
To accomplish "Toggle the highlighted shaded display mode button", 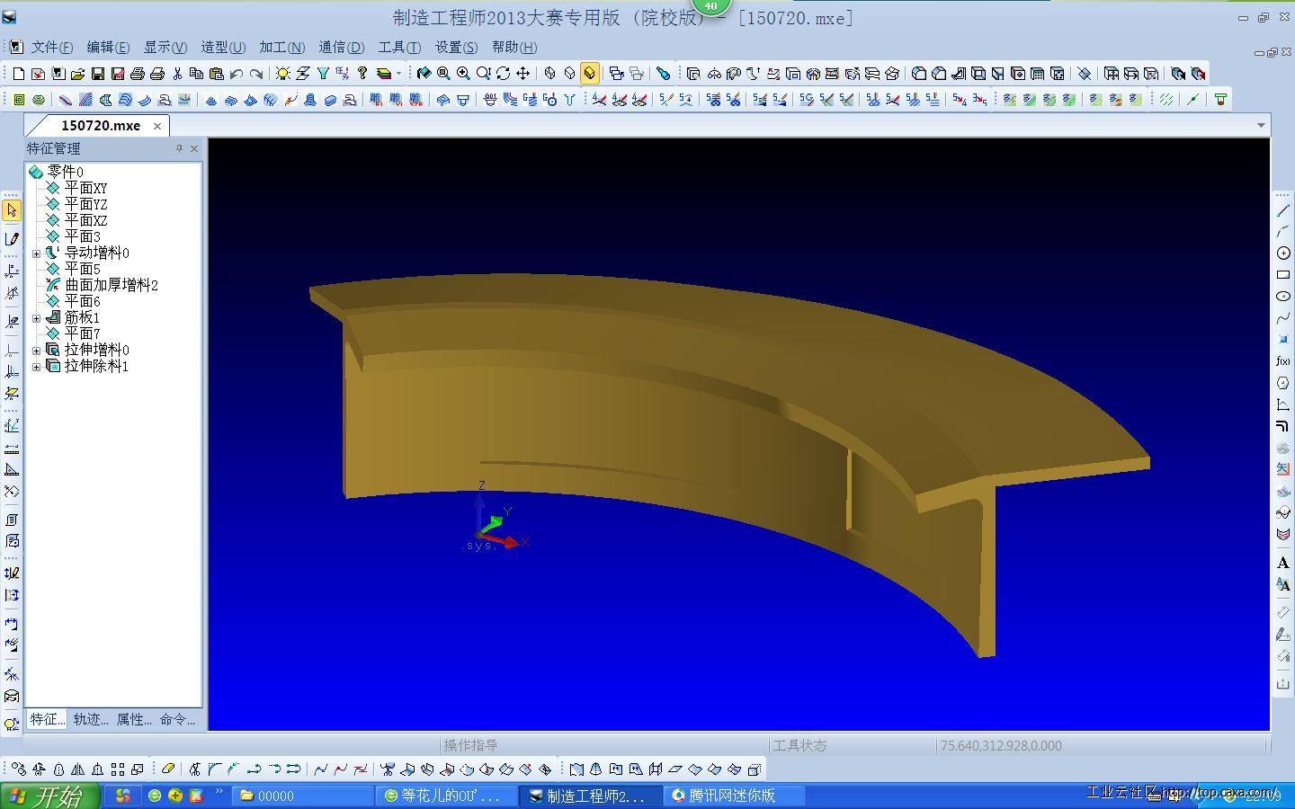I will click(590, 74).
